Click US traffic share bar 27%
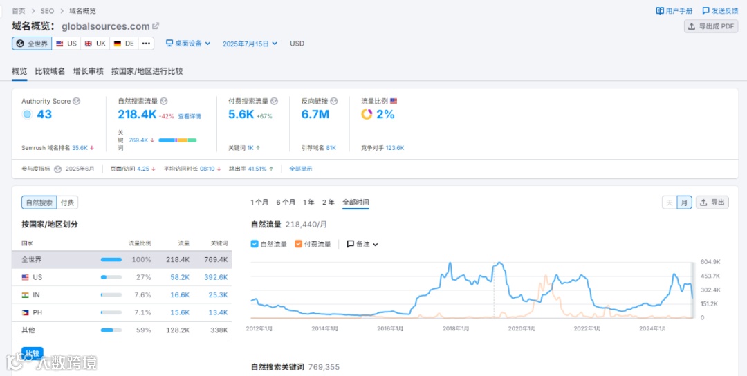The image size is (747, 376). (111, 277)
